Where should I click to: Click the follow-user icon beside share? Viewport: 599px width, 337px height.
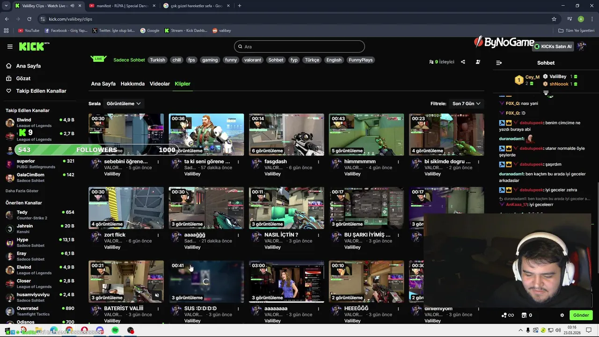pos(478,62)
